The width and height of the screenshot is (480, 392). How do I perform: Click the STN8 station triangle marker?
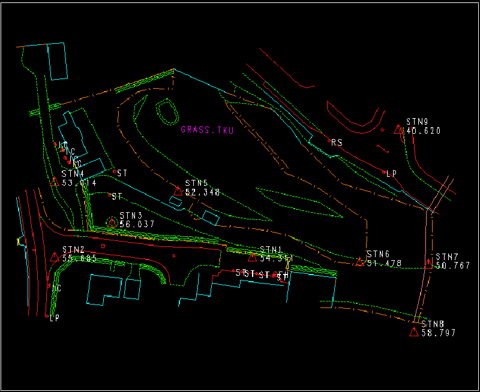click(413, 332)
